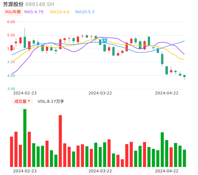Toggle the MA20 blue line legend
The width and height of the screenshot is (198, 175).
85,12
